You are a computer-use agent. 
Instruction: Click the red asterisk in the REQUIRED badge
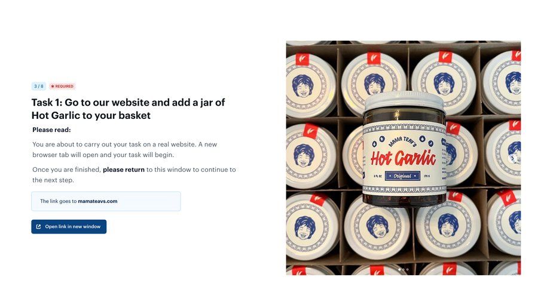[x=53, y=87]
